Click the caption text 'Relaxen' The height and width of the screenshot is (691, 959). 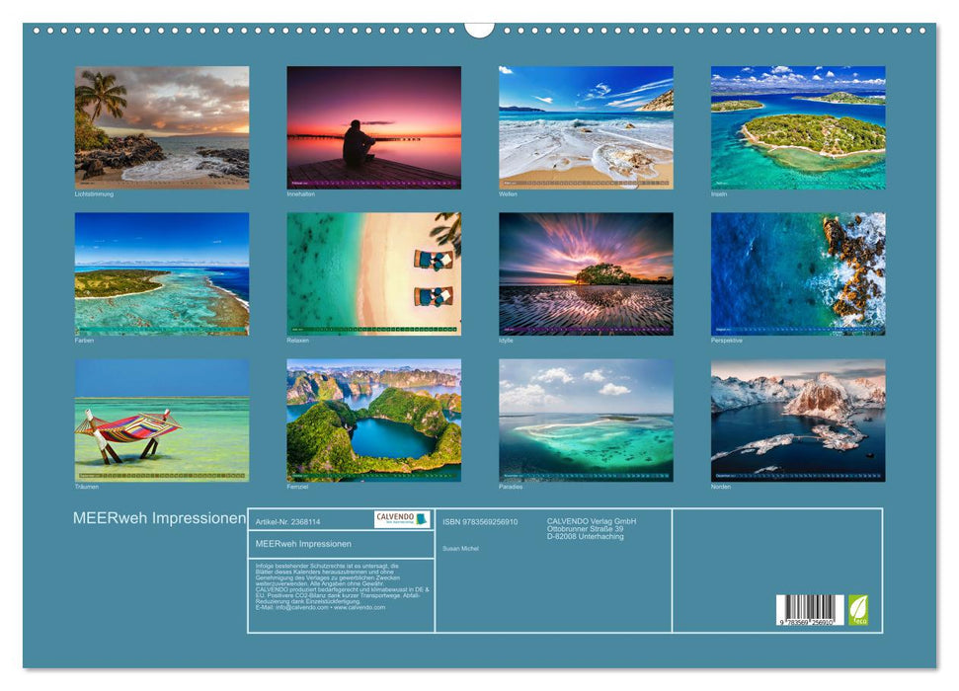tap(298, 340)
